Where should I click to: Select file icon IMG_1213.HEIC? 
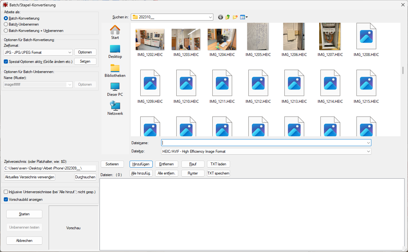(294, 83)
